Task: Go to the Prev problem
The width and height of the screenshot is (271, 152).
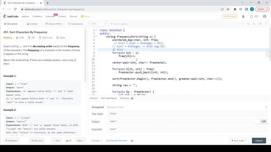Action: click(56, 141)
